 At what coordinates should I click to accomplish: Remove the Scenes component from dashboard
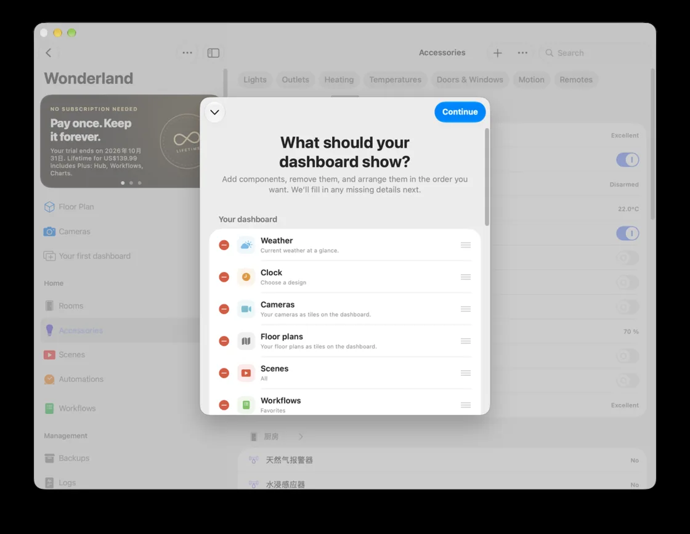pos(224,373)
